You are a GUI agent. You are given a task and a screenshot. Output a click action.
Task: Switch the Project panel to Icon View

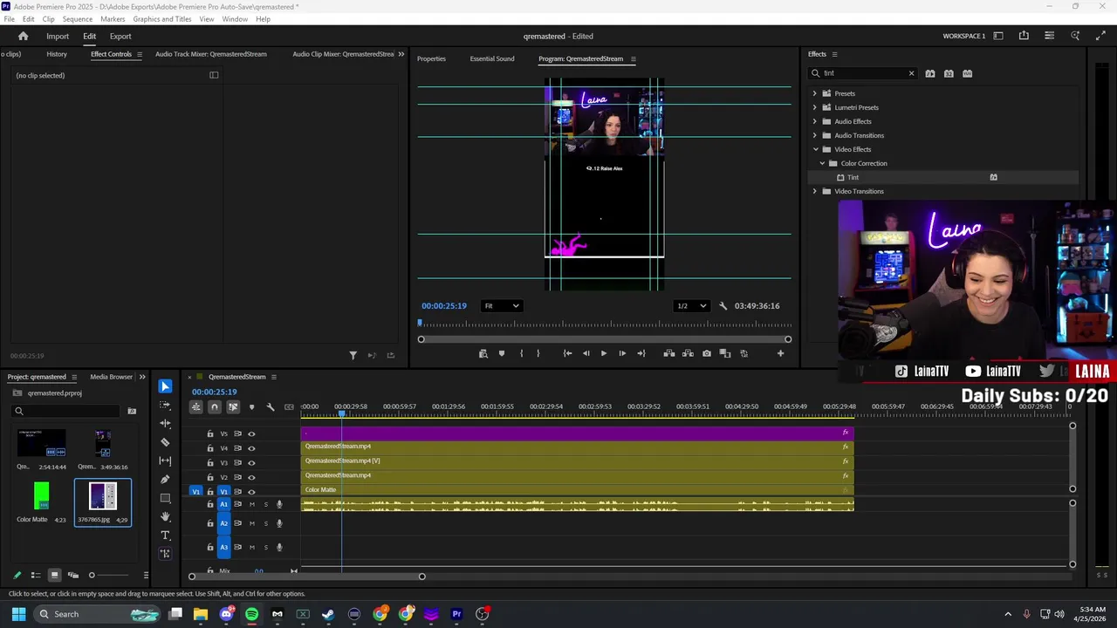[54, 575]
